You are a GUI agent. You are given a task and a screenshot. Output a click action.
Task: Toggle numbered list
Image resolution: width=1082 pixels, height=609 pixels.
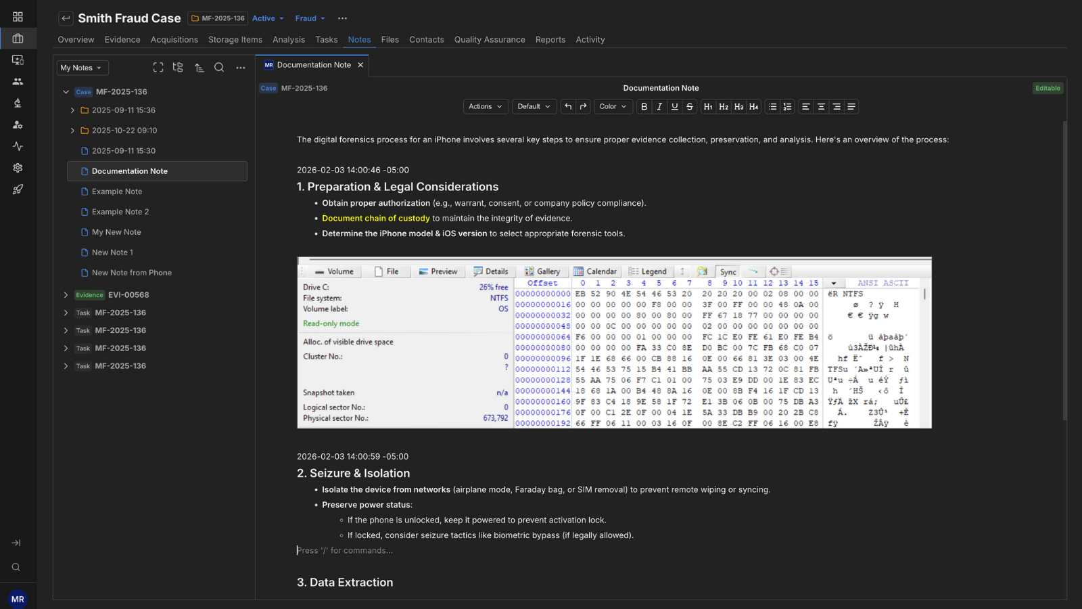click(787, 106)
